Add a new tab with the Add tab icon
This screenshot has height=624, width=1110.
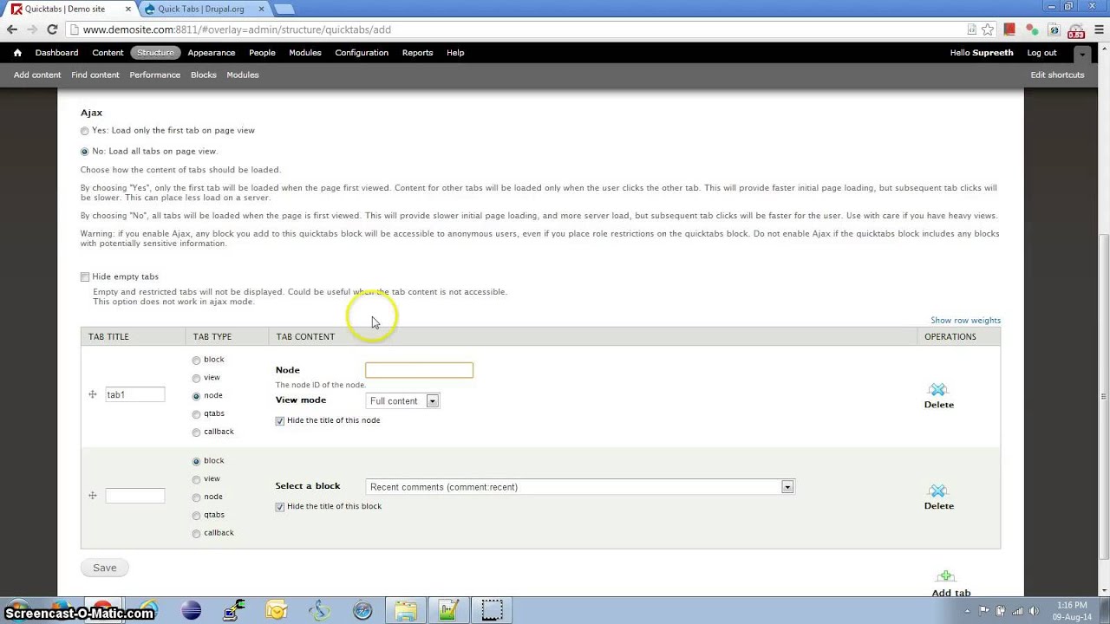point(946,577)
